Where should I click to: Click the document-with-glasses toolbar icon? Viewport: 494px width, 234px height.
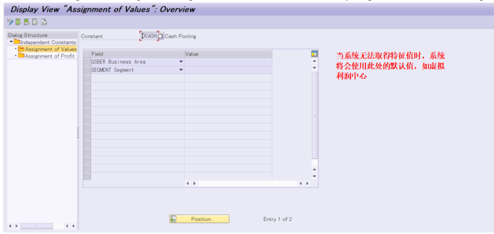[44, 22]
